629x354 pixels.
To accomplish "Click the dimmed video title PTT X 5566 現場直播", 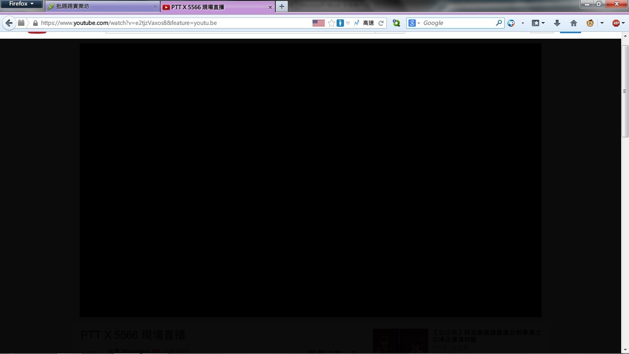I will click(133, 335).
